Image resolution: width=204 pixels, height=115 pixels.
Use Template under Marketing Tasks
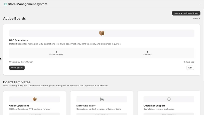point(102,114)
